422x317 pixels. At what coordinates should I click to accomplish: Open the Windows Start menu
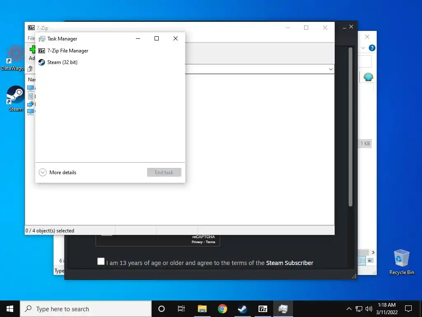pyautogui.click(x=10, y=309)
